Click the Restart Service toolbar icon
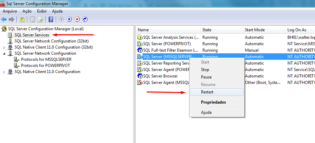The image size is (315, 143). tap(85, 19)
